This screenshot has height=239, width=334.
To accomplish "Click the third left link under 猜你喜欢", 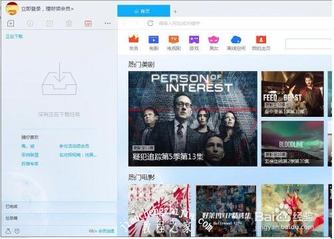I will [30, 164].
